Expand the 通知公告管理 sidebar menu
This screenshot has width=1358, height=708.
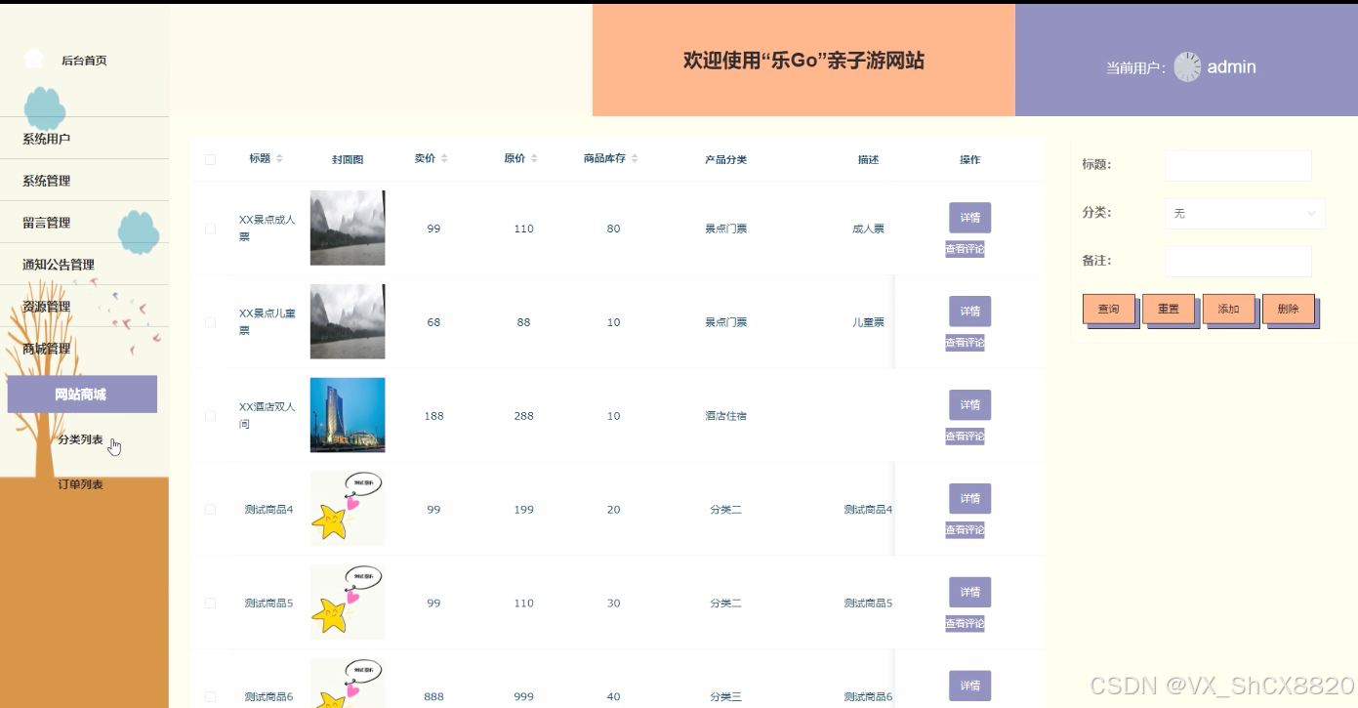tap(84, 265)
